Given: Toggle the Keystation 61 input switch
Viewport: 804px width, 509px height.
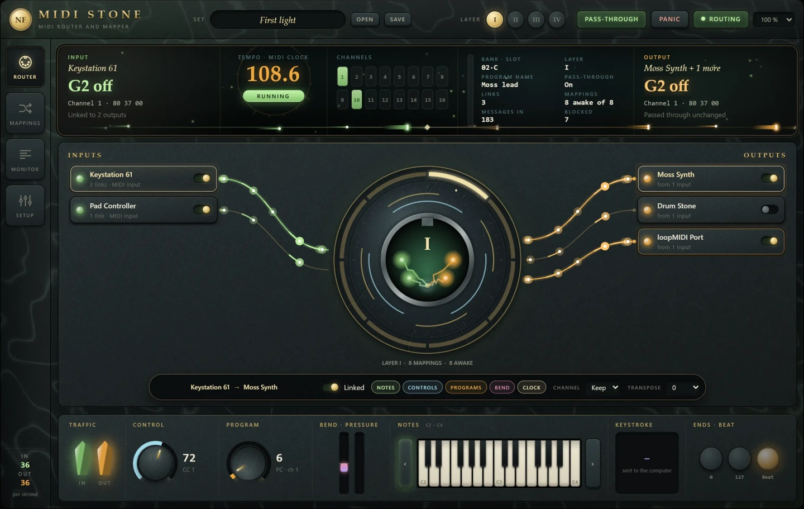Looking at the screenshot, I should click(202, 178).
